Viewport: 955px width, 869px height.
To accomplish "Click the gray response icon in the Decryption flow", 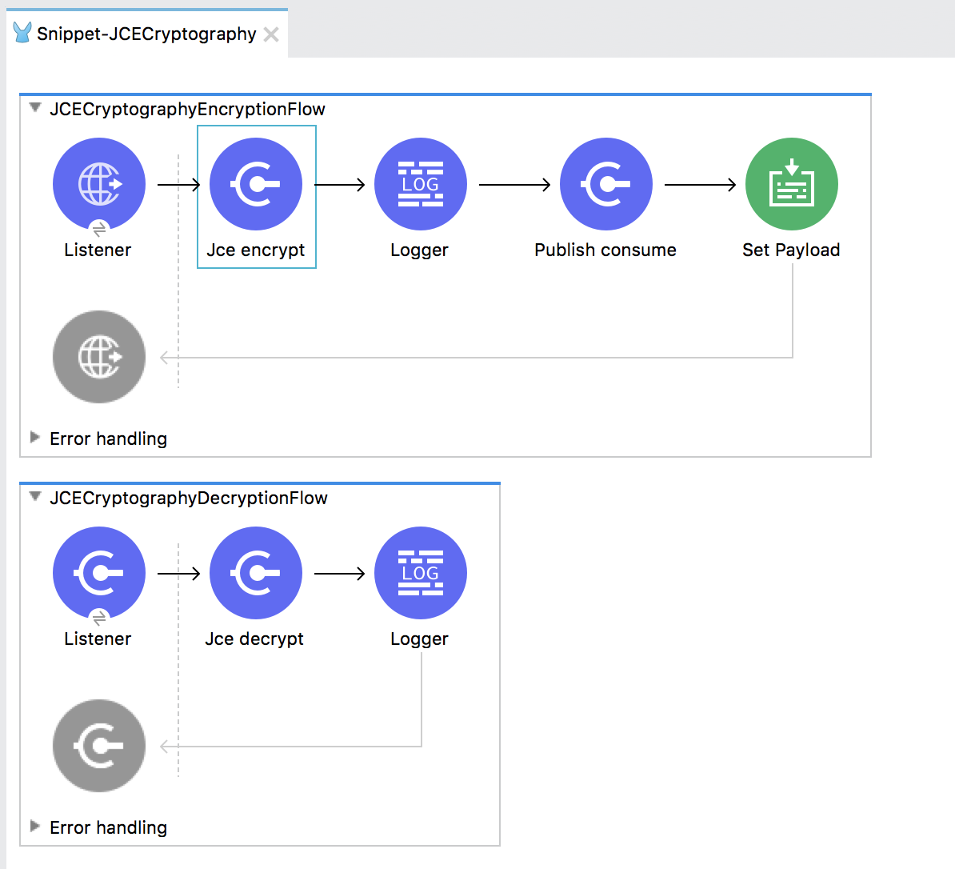I will click(x=99, y=746).
